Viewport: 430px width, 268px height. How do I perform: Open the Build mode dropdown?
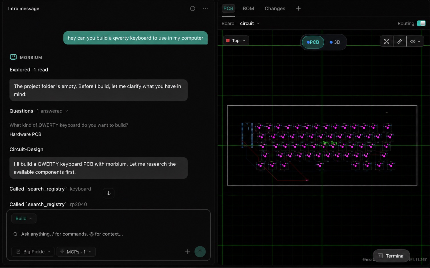(24, 218)
